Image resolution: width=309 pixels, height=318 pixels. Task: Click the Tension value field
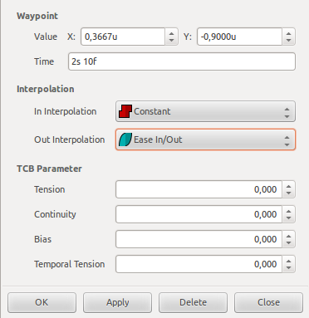click(199, 189)
